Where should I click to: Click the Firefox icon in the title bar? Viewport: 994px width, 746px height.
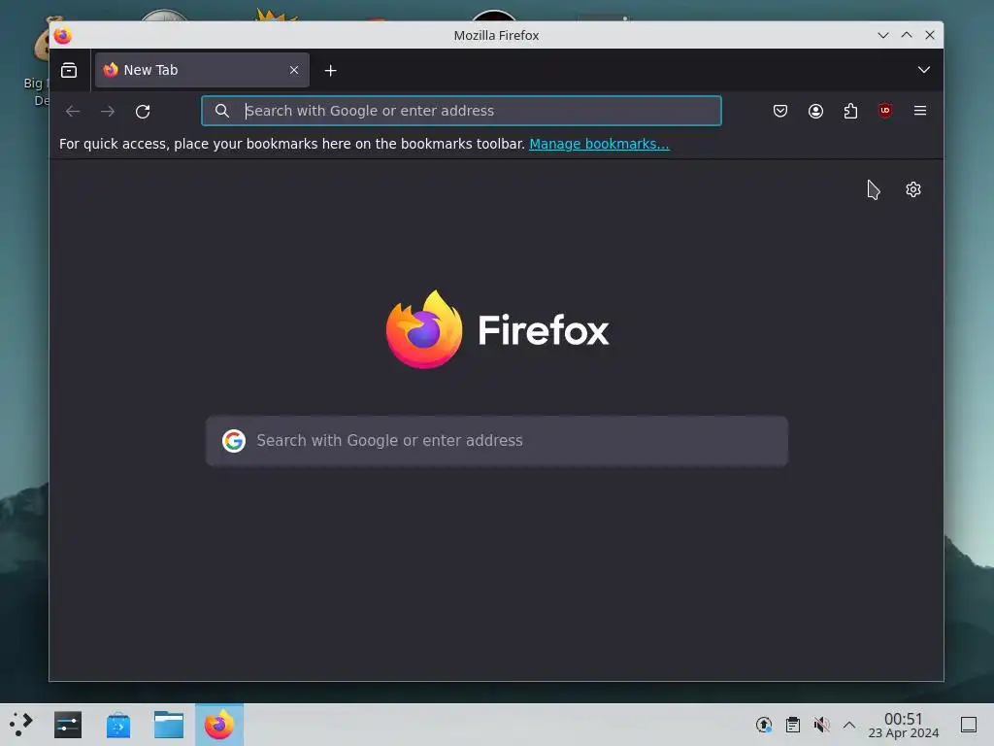(x=63, y=36)
